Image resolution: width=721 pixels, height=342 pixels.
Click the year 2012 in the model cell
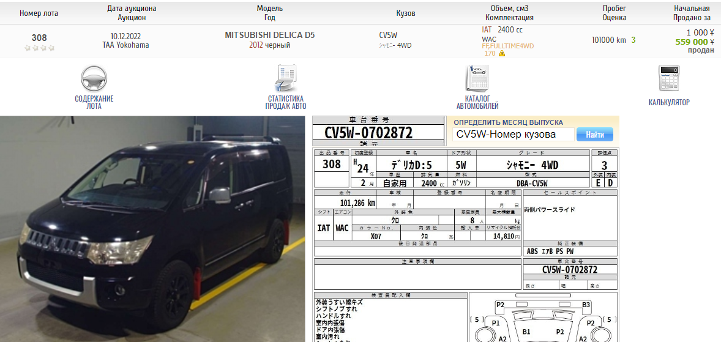click(x=256, y=45)
